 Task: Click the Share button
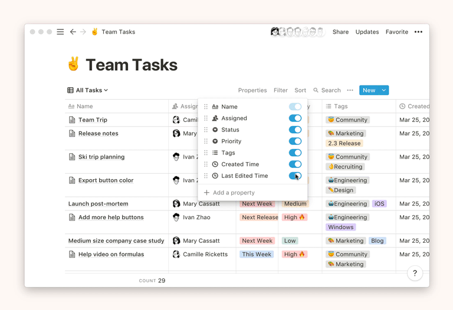[x=340, y=32]
